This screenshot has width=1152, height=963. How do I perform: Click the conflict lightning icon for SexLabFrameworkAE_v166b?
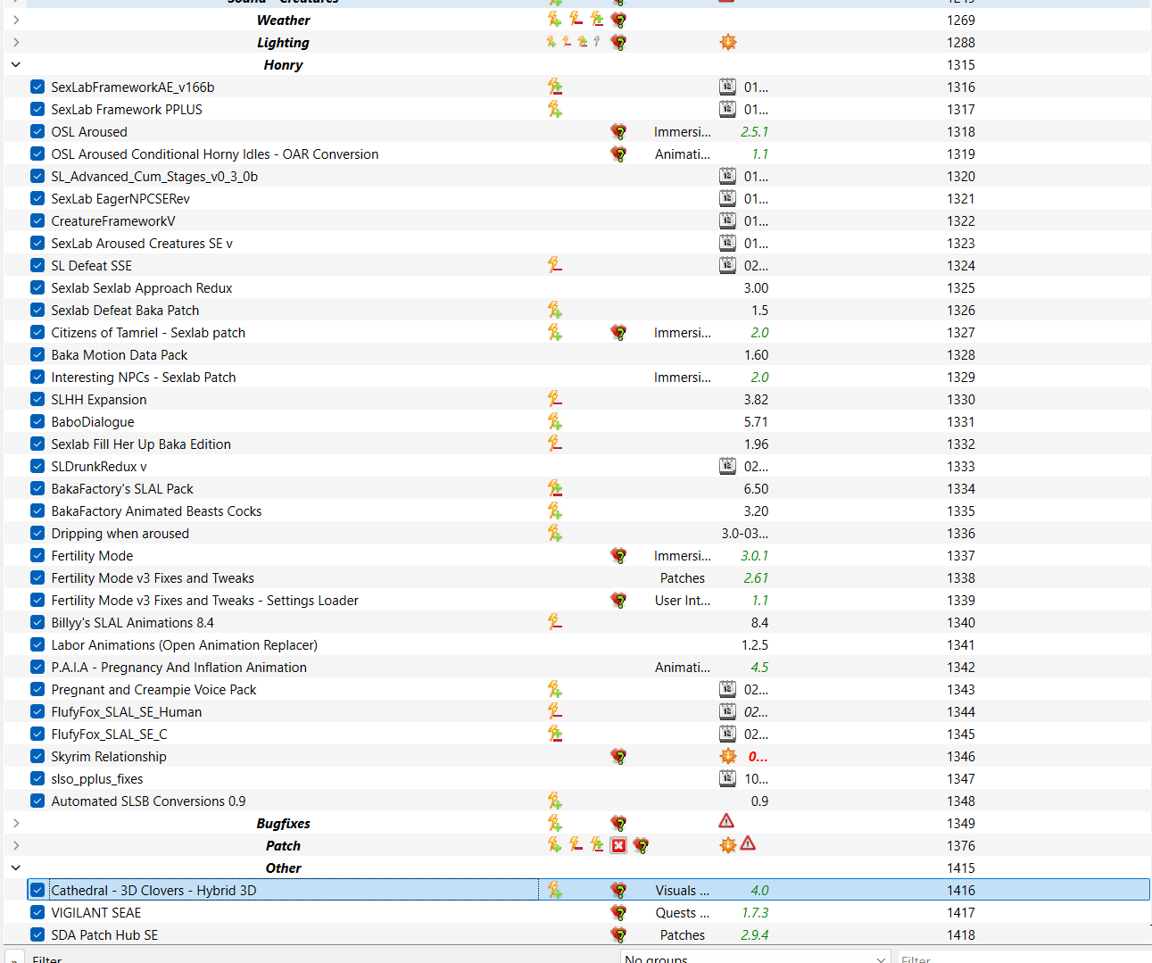click(x=555, y=87)
